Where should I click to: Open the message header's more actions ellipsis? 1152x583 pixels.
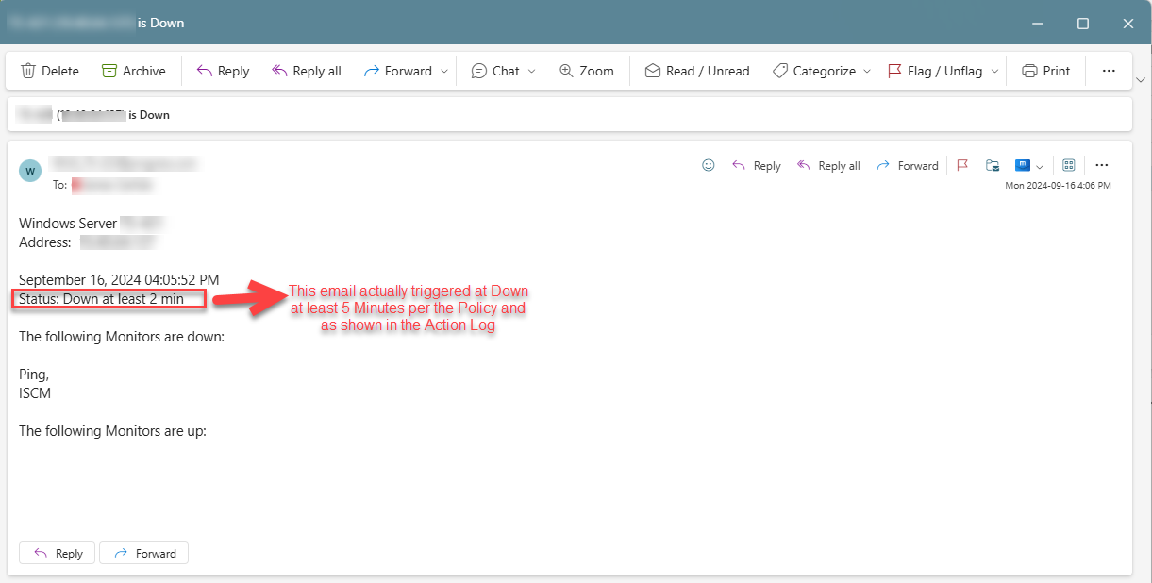(1101, 165)
